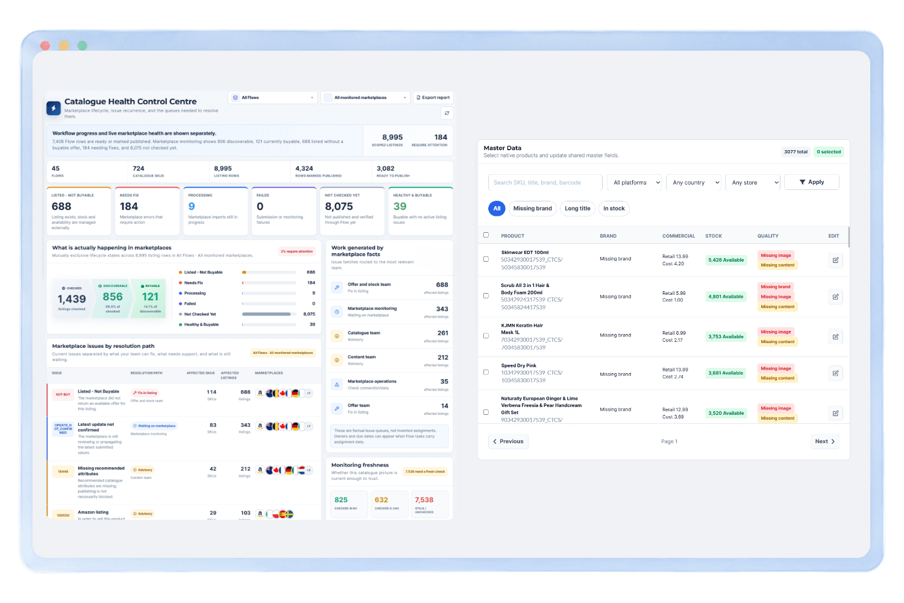Click wrench icon beside Offer and stock team
904x603 pixels.
coord(337,288)
